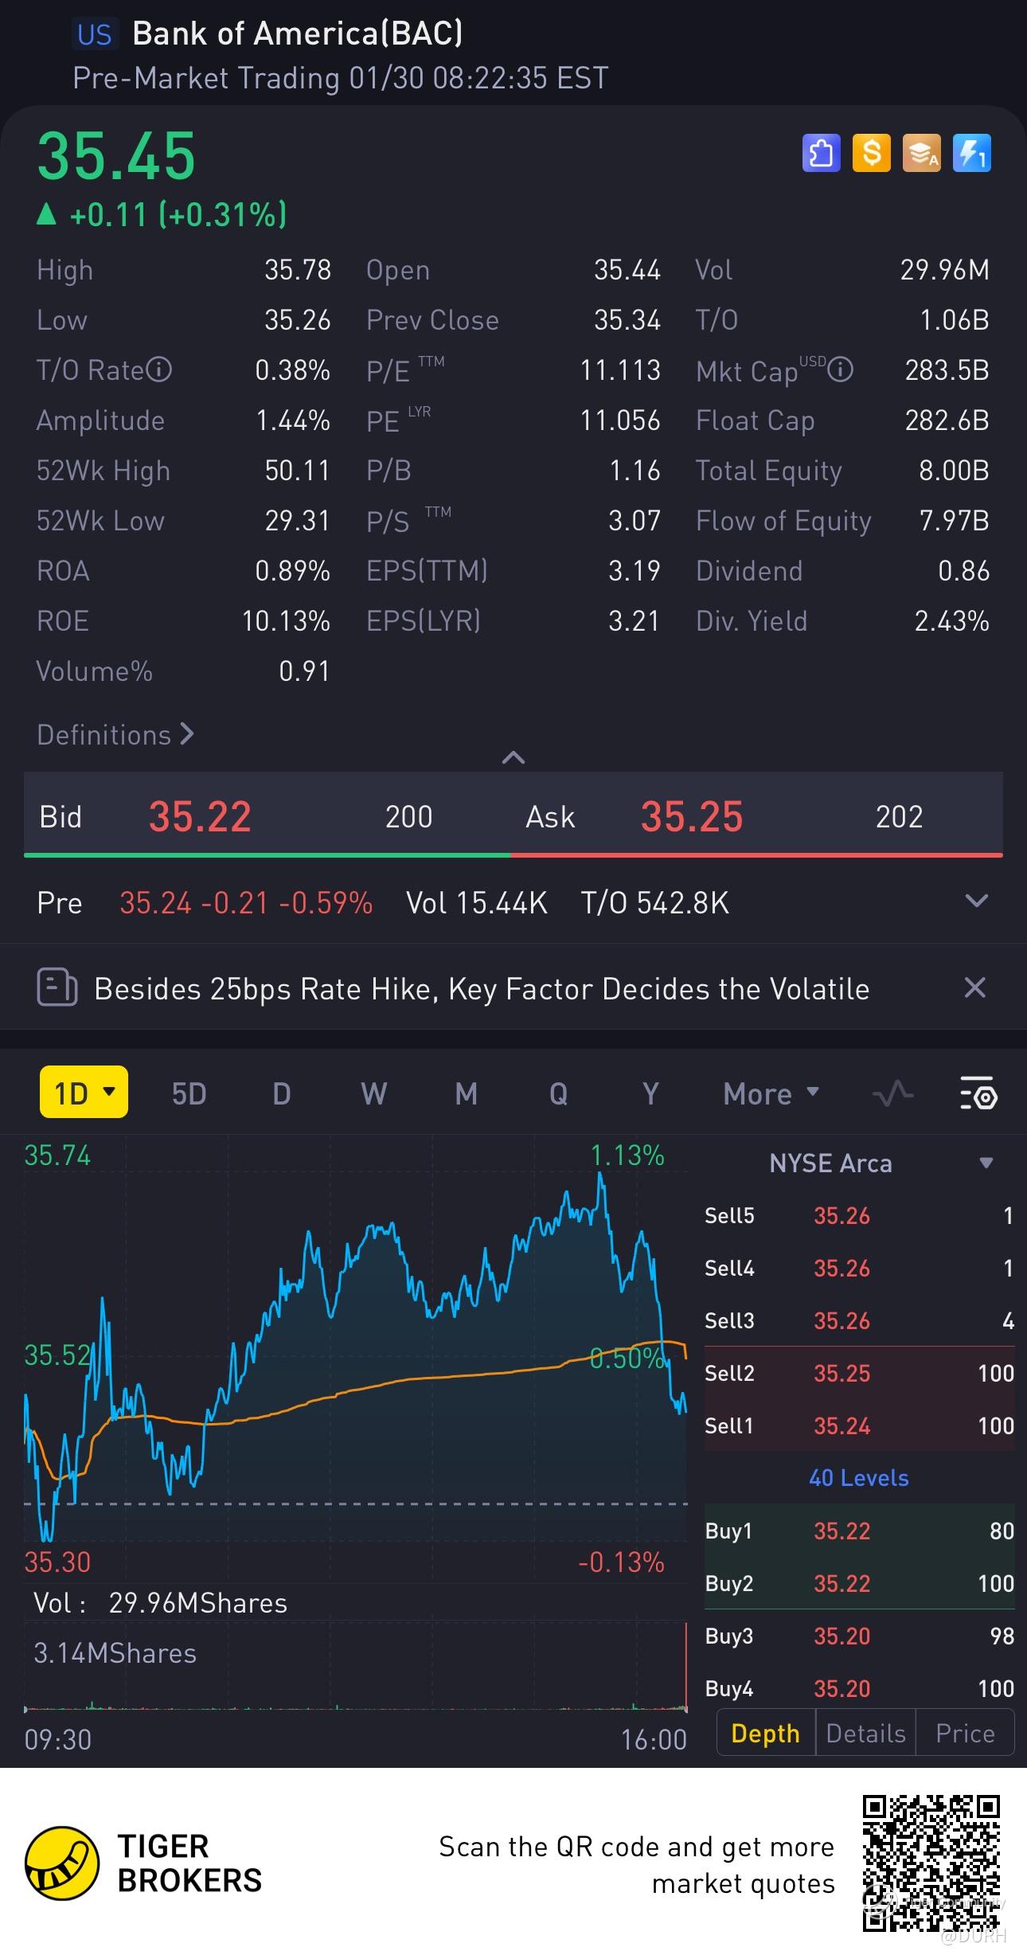Tap the Ask price 35.25
The height and width of the screenshot is (1959, 1027).
click(x=692, y=816)
